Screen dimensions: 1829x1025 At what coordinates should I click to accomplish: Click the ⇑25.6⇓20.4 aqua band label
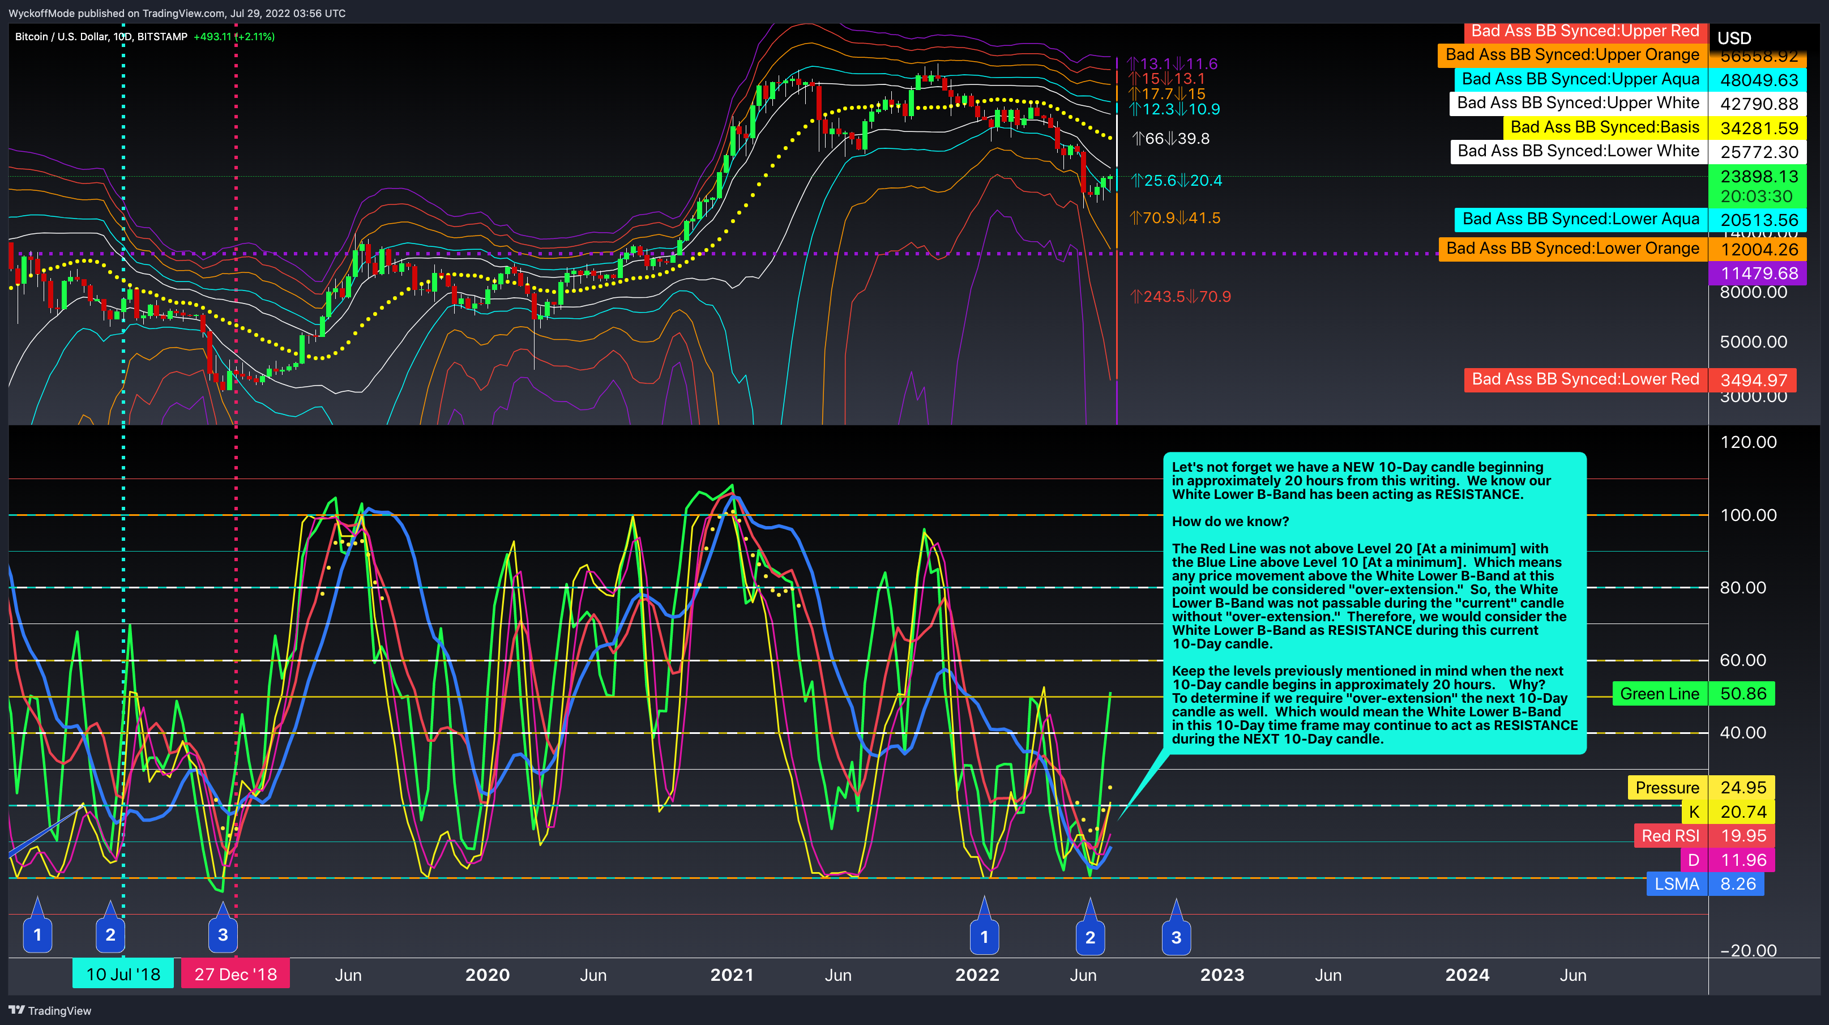pos(1177,180)
